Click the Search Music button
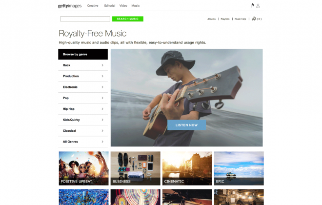Viewport: 322px width, 205px height. pyautogui.click(x=128, y=19)
